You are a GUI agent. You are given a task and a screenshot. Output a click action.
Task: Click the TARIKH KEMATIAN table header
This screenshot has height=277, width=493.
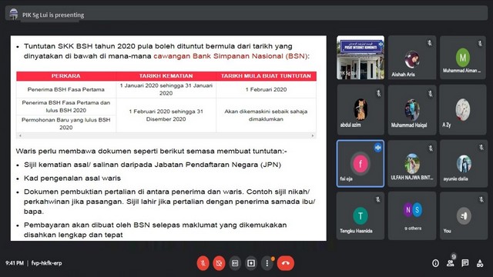(x=166, y=76)
